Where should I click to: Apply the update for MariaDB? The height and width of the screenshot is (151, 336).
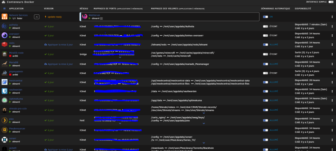coord(58,64)
